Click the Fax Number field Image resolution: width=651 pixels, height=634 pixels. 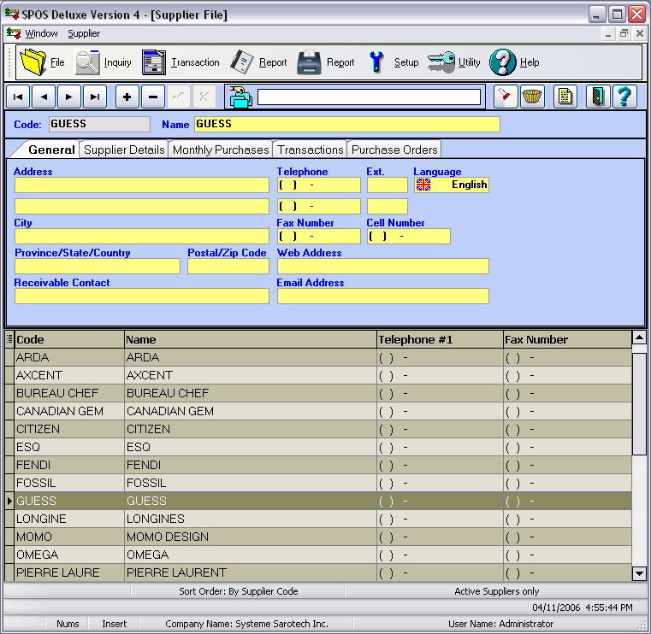pos(318,237)
